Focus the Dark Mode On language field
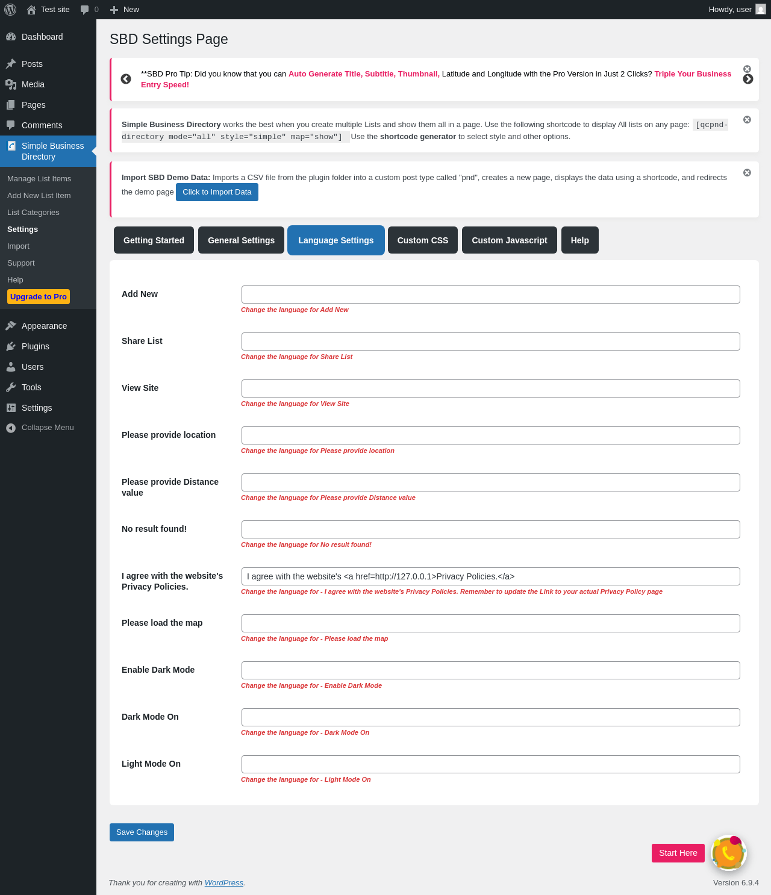 pyautogui.click(x=491, y=717)
